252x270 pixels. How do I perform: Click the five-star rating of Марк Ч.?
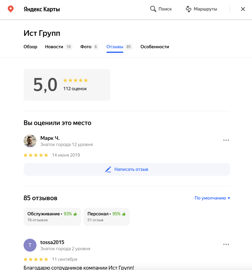(x=36, y=155)
